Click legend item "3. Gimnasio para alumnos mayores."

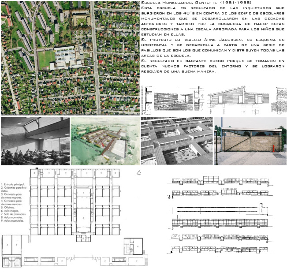point(11,196)
